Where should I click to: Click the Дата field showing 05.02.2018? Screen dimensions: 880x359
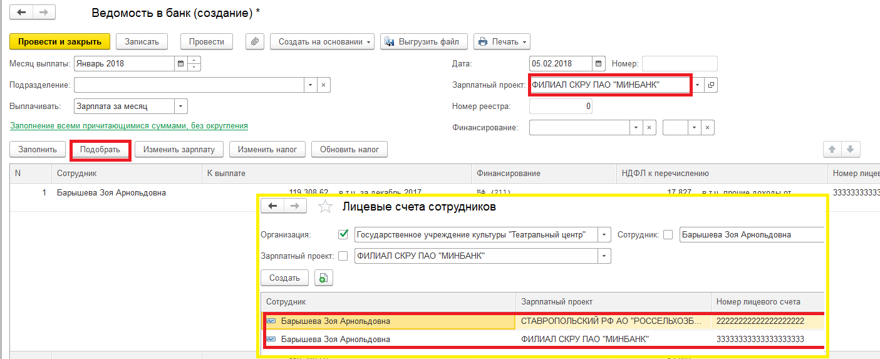pos(561,63)
